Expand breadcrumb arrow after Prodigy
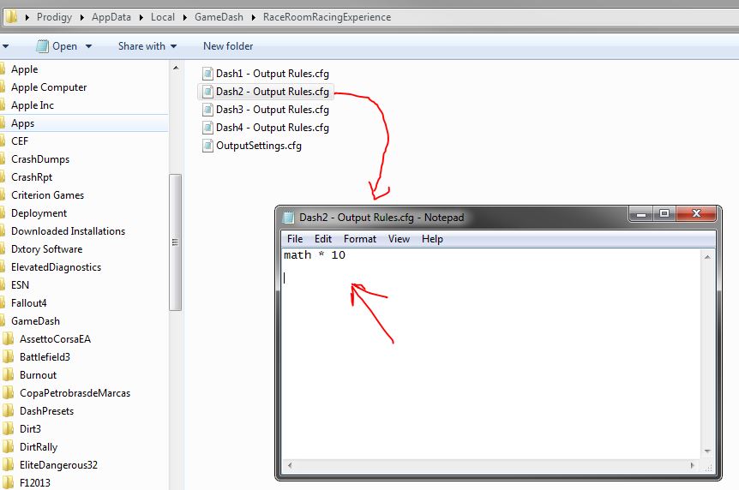 pos(82,17)
